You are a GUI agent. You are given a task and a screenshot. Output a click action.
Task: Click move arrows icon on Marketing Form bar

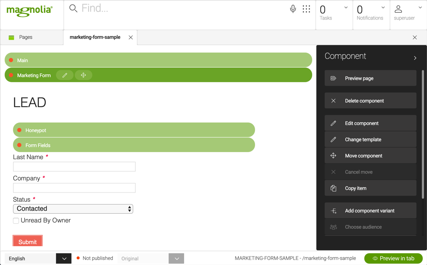pos(83,75)
